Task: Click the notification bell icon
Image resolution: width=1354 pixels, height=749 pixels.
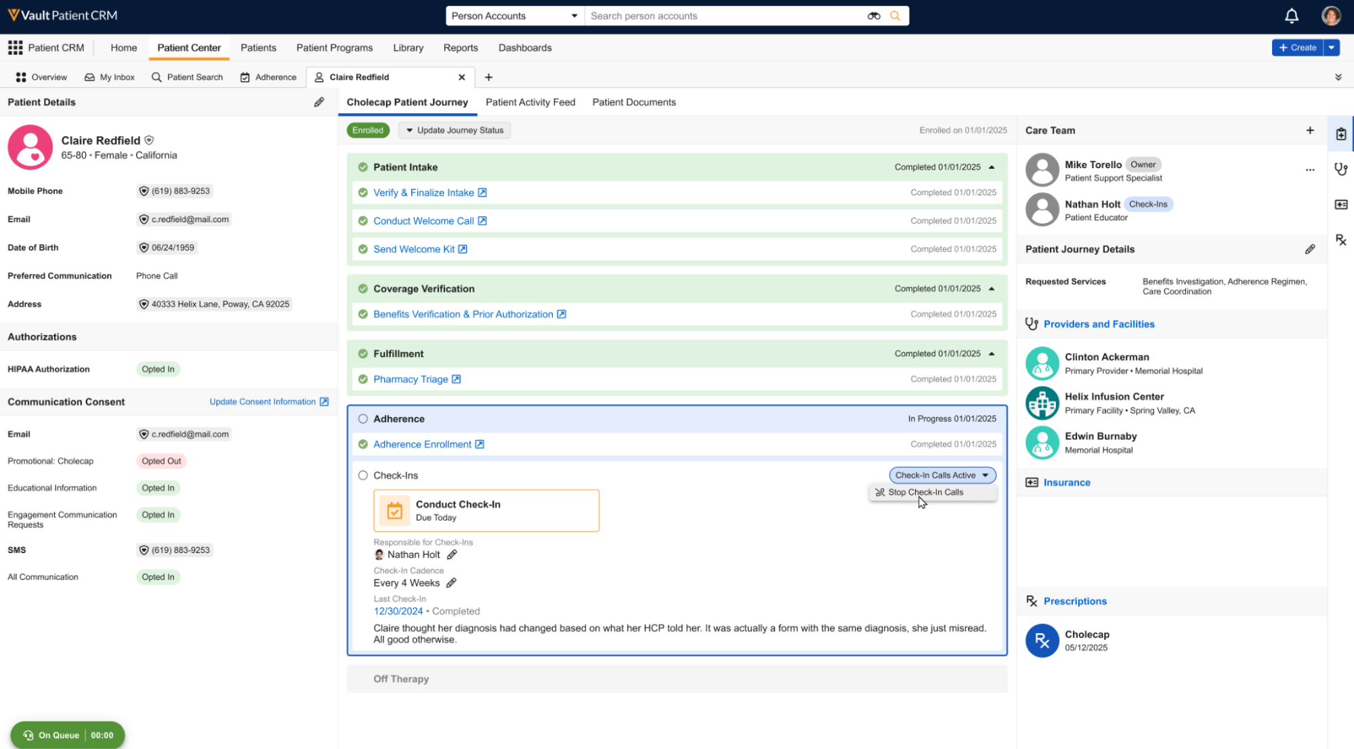Action: [x=1291, y=16]
